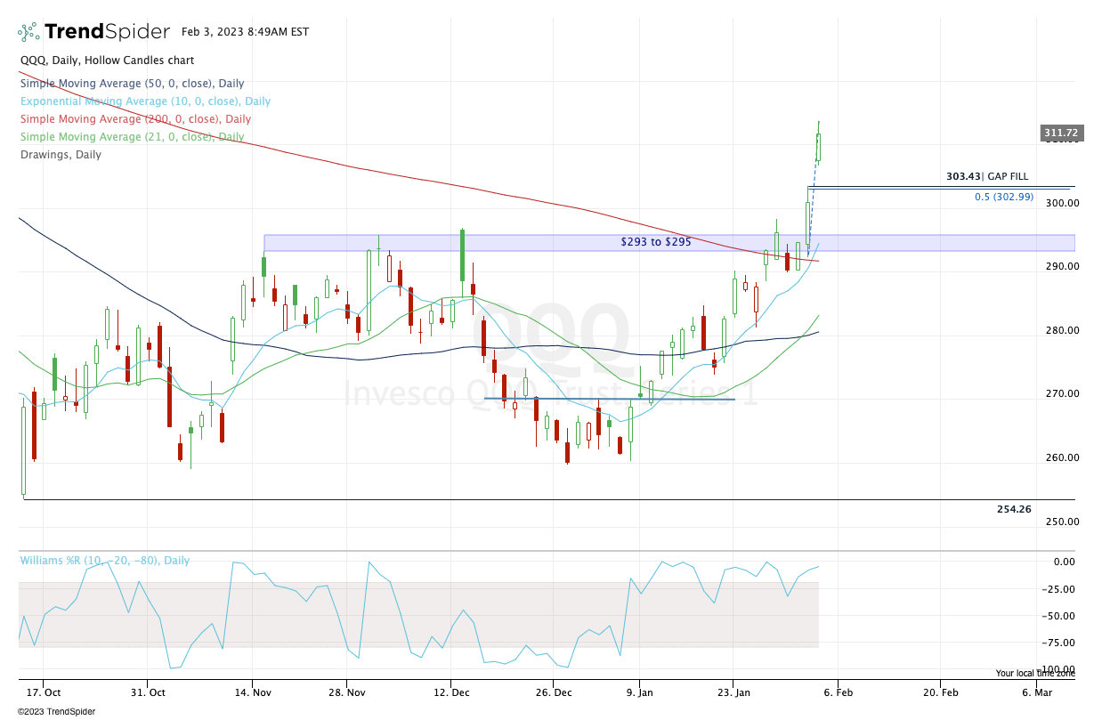Screen dimensions: 1102x720
Task: Click the 12. Dec date axis label
Action: 452,692
